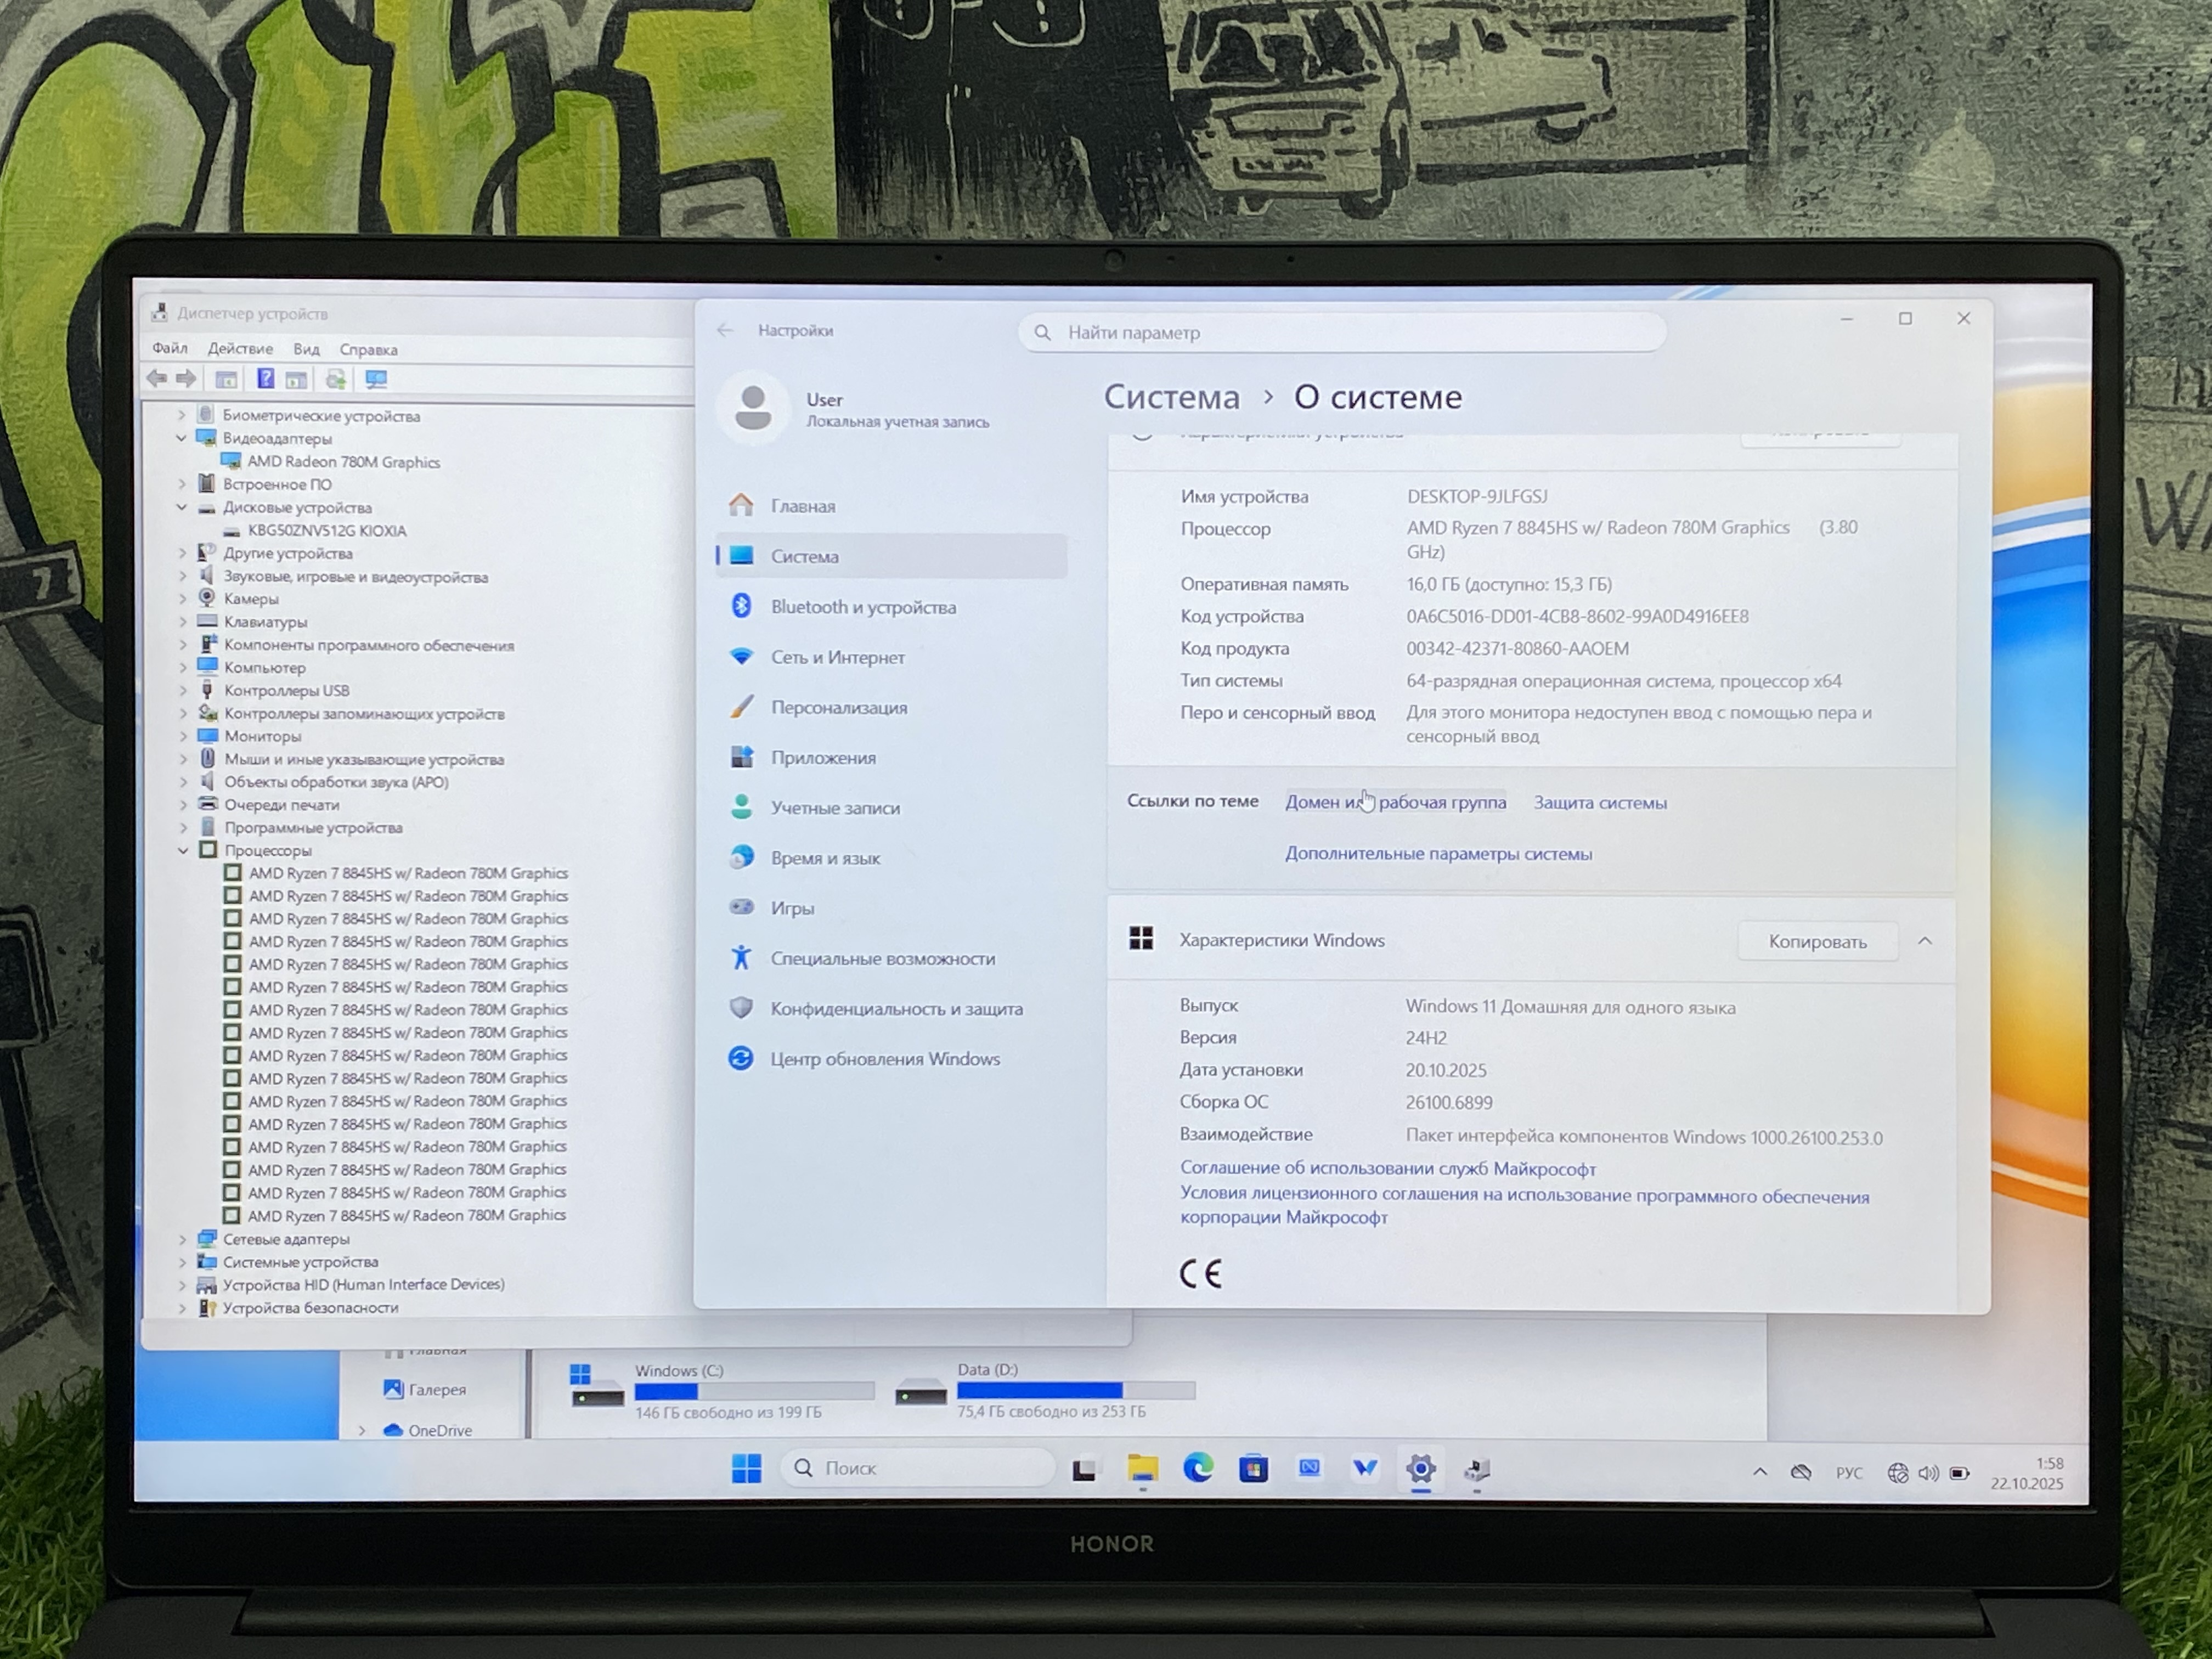2212x1659 pixels.
Task: Click the Device Manager help toolbar icon
Action: (x=265, y=379)
